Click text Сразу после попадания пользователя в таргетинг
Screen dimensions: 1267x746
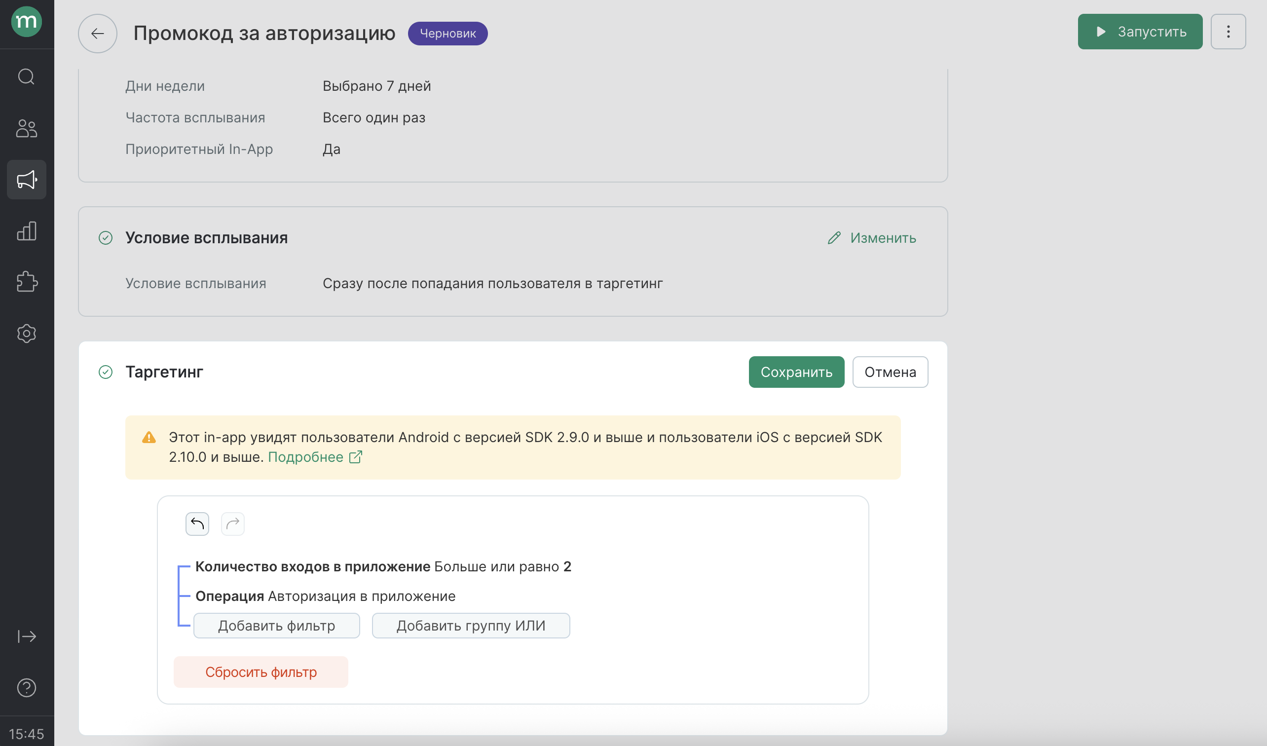(493, 284)
